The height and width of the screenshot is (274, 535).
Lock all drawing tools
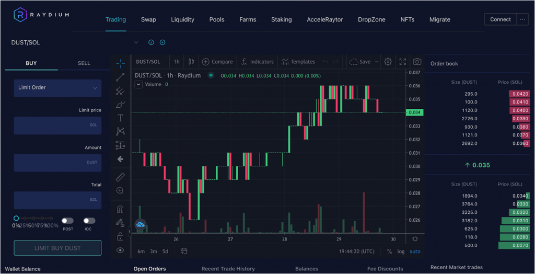coord(120,236)
